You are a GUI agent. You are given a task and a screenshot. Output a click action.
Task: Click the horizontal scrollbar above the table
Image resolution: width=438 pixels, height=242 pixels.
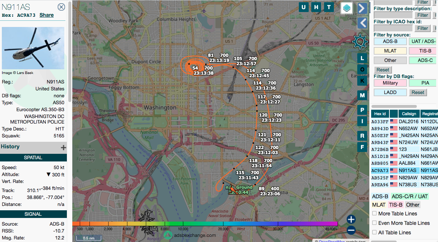394,106
